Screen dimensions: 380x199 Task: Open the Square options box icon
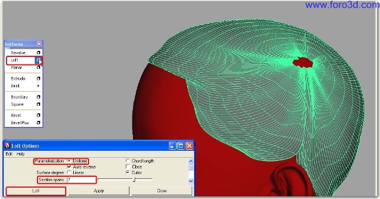pyautogui.click(x=39, y=104)
